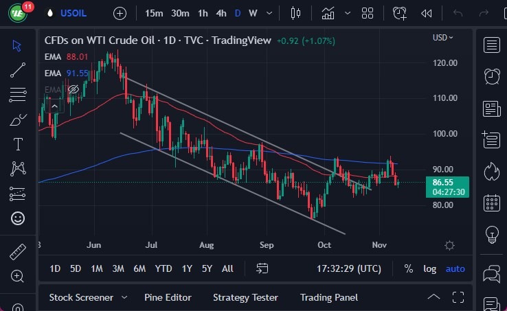Set the chart range to YTD

(164, 268)
